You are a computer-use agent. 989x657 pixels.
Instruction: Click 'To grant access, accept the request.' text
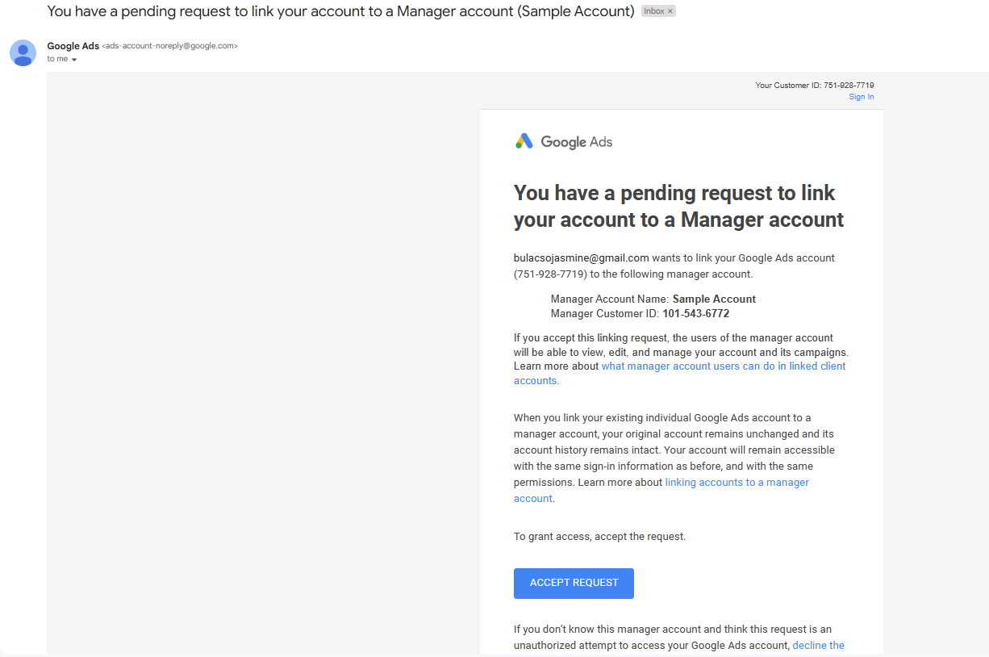(x=599, y=537)
